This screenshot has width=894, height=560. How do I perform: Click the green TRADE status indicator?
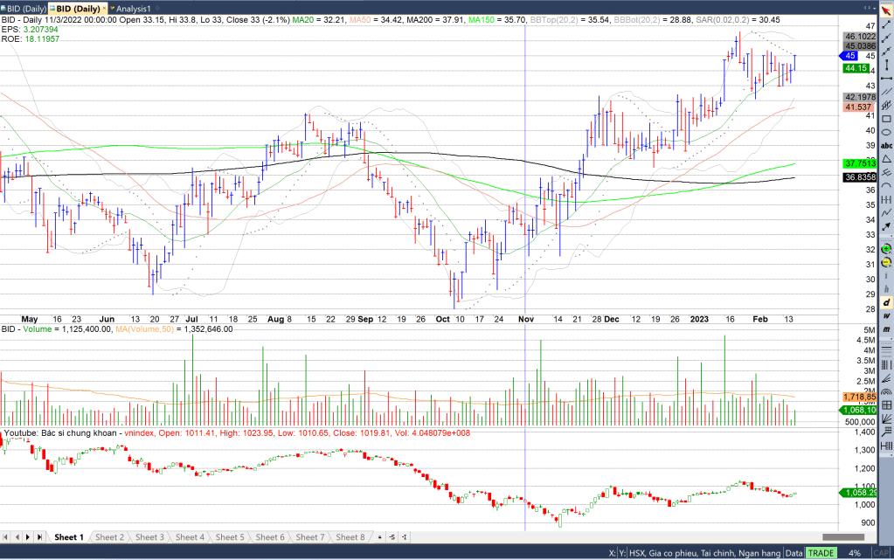tap(820, 553)
